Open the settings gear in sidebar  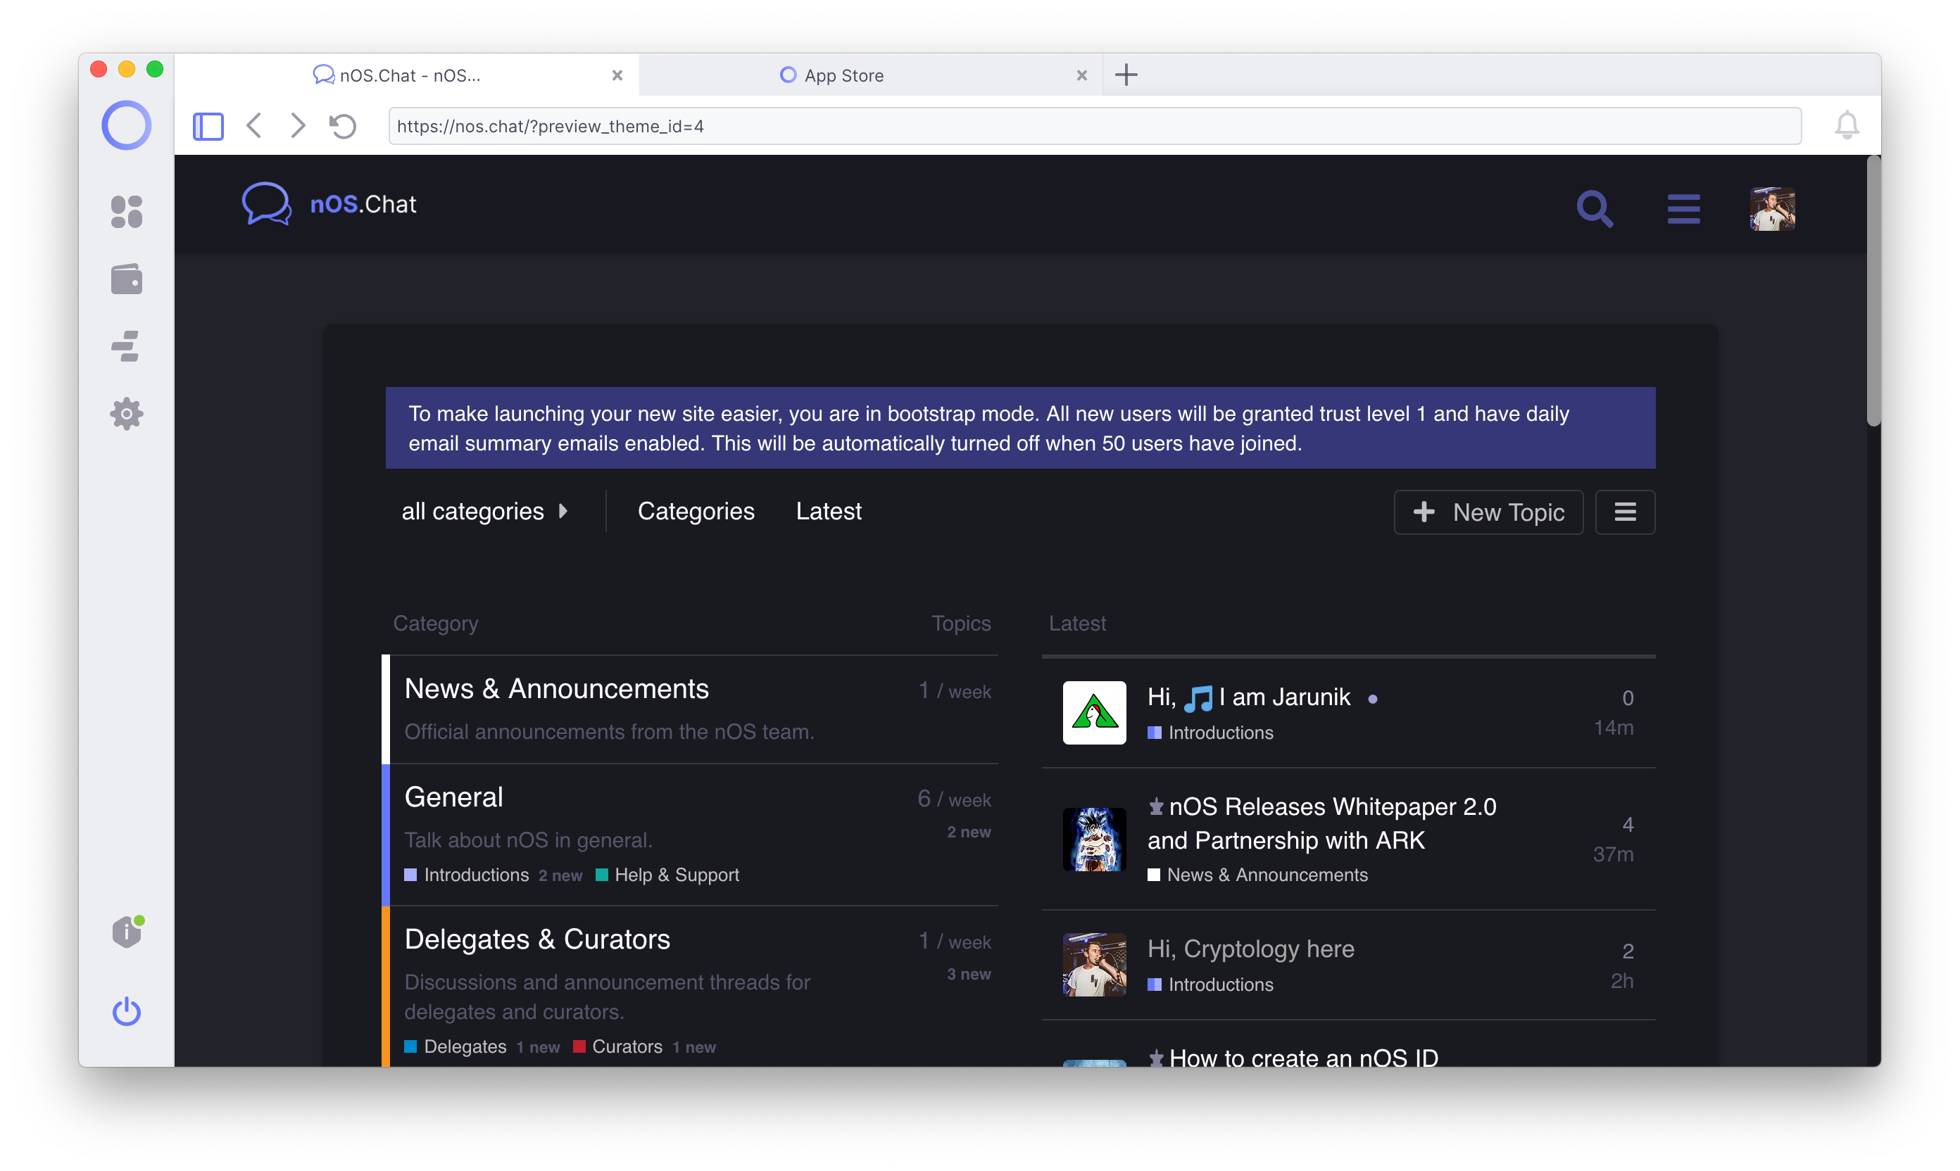pyautogui.click(x=126, y=414)
